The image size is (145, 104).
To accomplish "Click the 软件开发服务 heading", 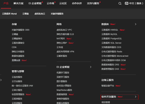I will pyautogui.click(x=109, y=97).
